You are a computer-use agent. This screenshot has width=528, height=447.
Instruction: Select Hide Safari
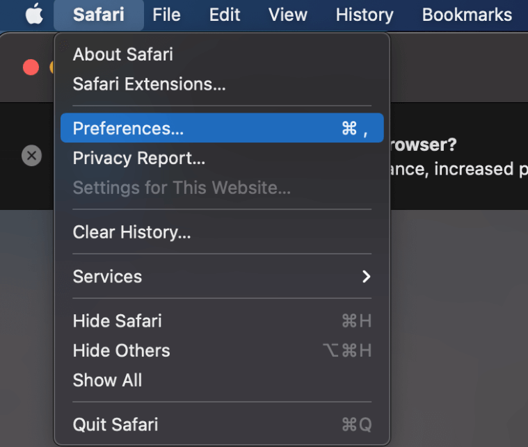point(117,321)
